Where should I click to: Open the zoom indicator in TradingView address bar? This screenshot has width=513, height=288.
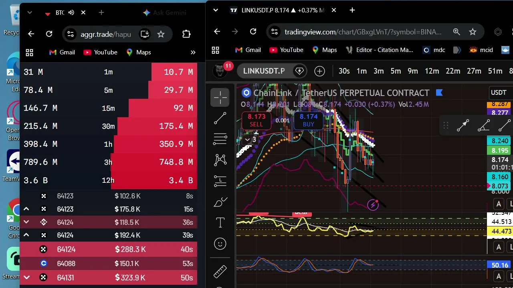(x=456, y=32)
